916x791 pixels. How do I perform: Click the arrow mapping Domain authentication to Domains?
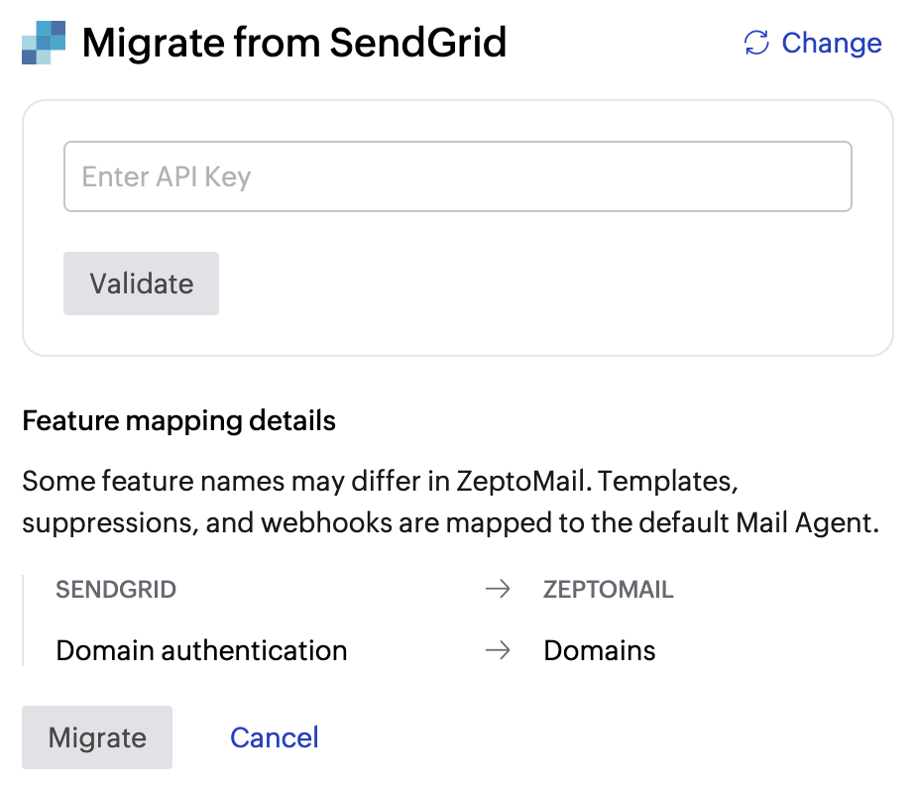point(497,650)
